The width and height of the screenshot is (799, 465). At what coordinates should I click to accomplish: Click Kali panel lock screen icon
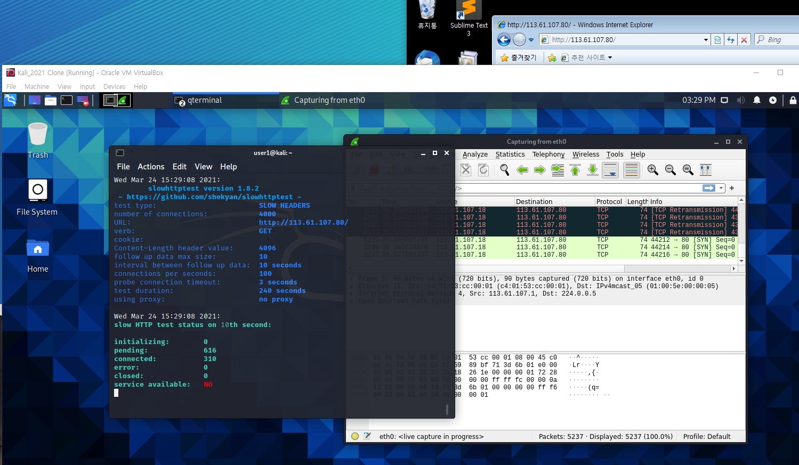793,100
